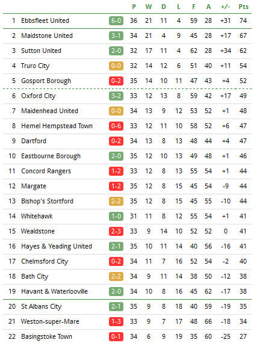Select Basingstoke Town's 0-1 result badge
Image resolution: width=254 pixels, height=343 pixels.
pyautogui.click(x=116, y=336)
